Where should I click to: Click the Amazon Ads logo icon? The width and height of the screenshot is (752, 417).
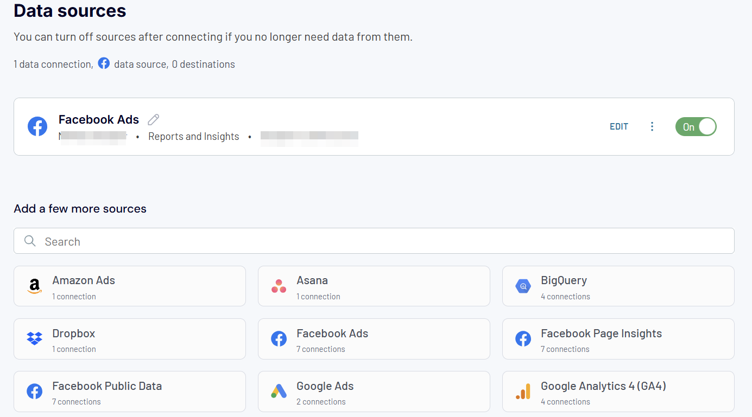(x=35, y=286)
